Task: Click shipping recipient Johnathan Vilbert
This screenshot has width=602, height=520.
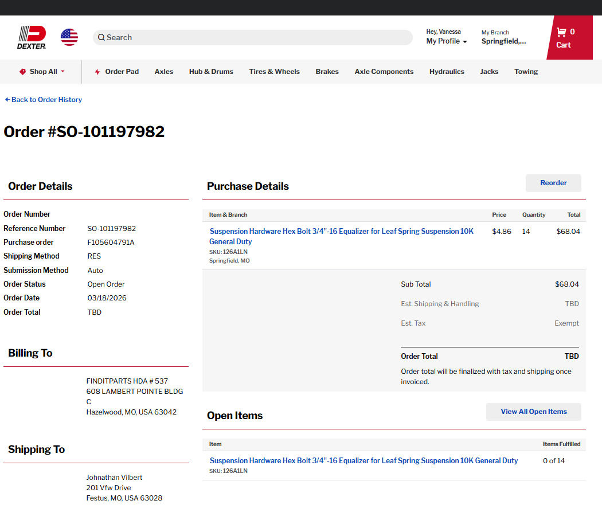Action: click(114, 478)
